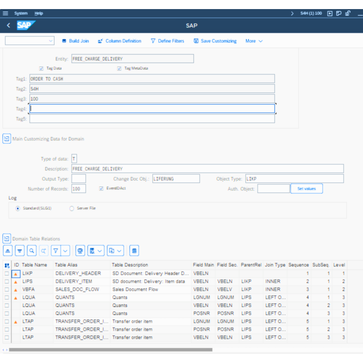Viewport: 363px width, 363px height.
Task: Uncheck the Tag Data checkbox
Action: (41, 69)
